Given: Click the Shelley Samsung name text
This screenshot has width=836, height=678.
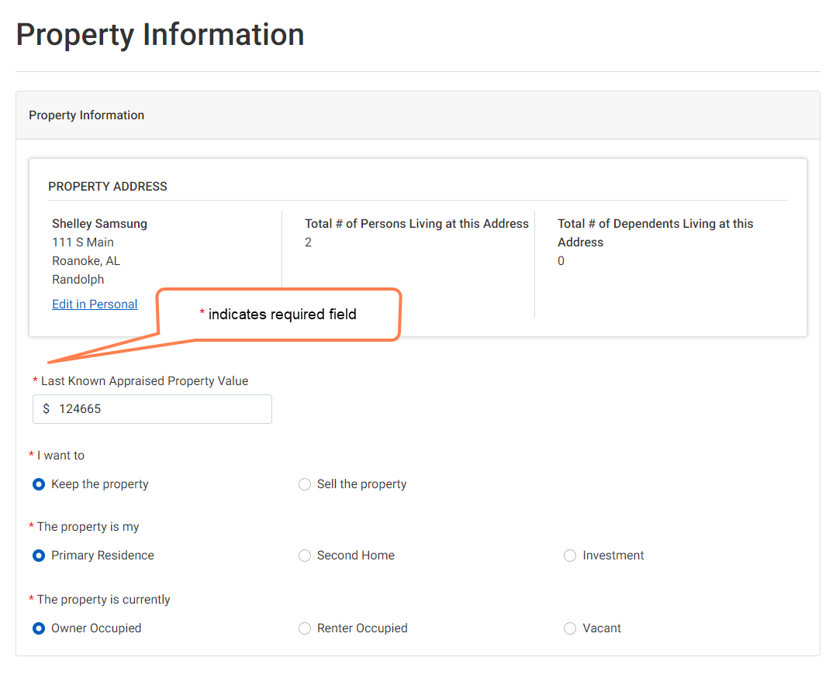Looking at the screenshot, I should (x=99, y=223).
